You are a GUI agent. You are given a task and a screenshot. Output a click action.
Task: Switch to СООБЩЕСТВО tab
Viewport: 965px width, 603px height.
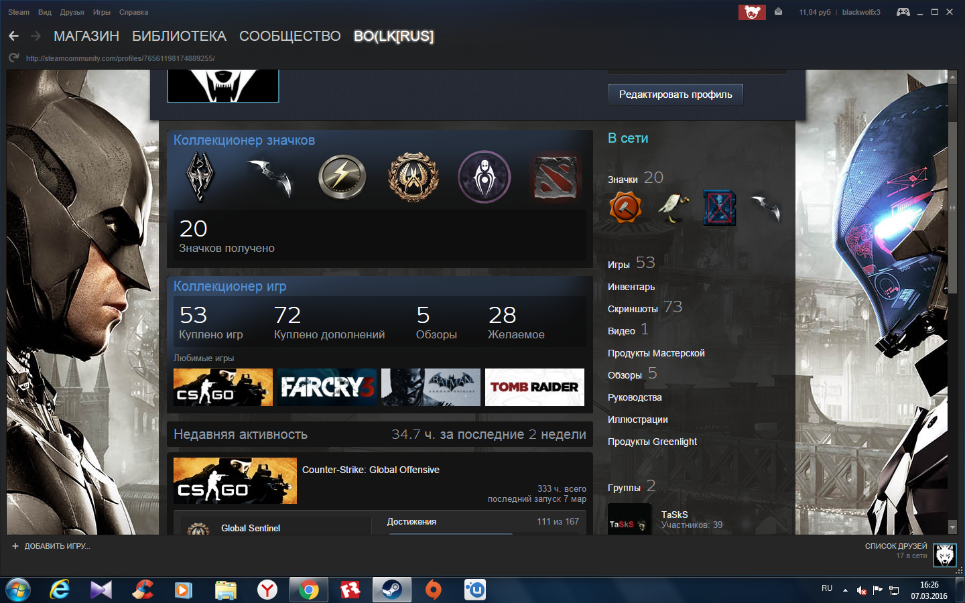tap(290, 36)
